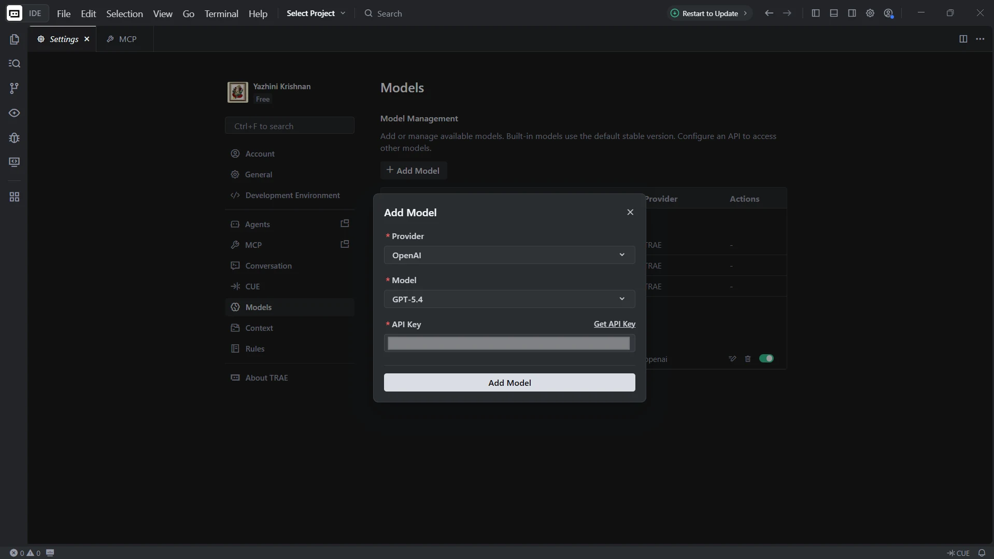Open the Go menu
994x559 pixels.
tap(189, 13)
